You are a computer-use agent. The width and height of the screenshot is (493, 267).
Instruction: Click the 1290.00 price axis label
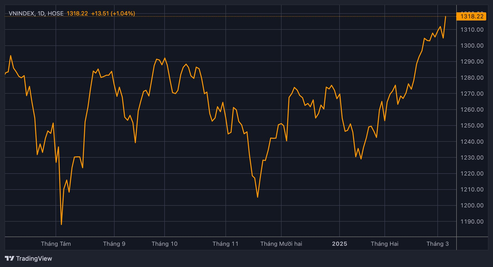point(472,62)
